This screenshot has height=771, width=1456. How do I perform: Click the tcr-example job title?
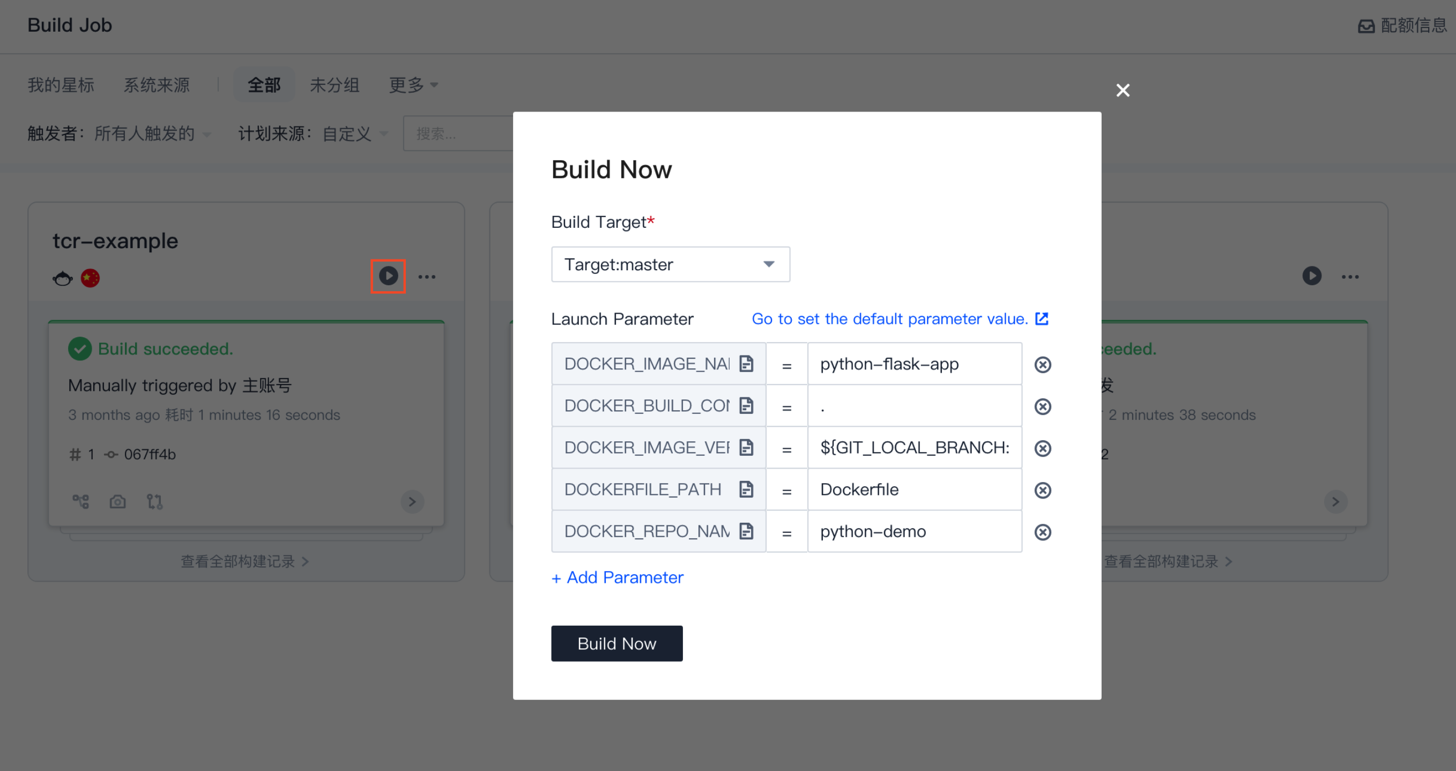[115, 241]
